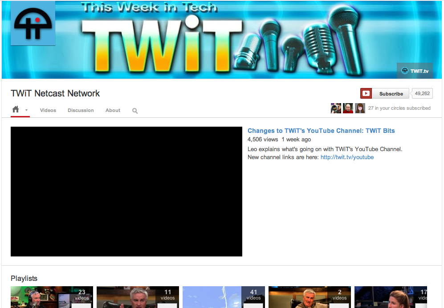The height and width of the screenshot is (308, 444).
Task: Go to the channel Home icon tab
Action: coord(16,110)
